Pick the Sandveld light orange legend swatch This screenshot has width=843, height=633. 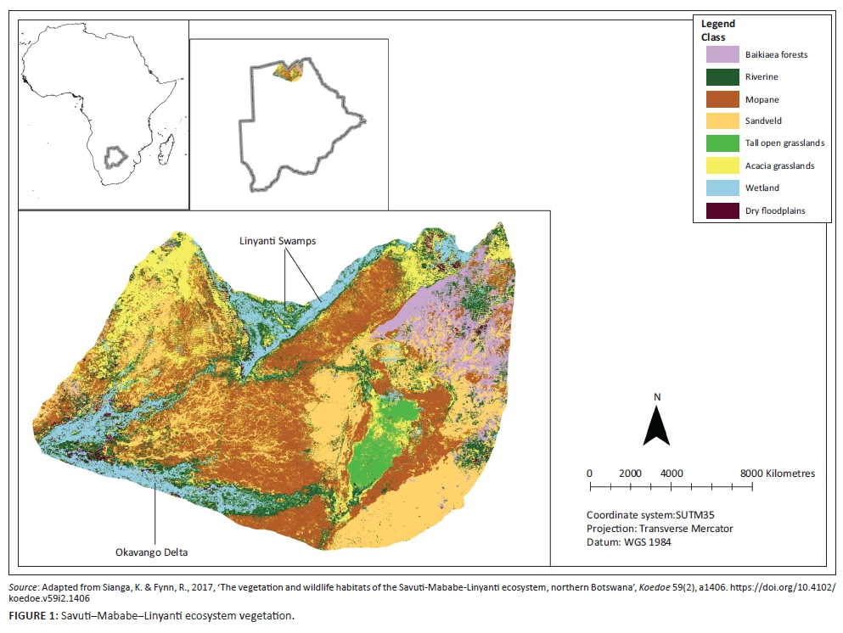[x=721, y=120]
